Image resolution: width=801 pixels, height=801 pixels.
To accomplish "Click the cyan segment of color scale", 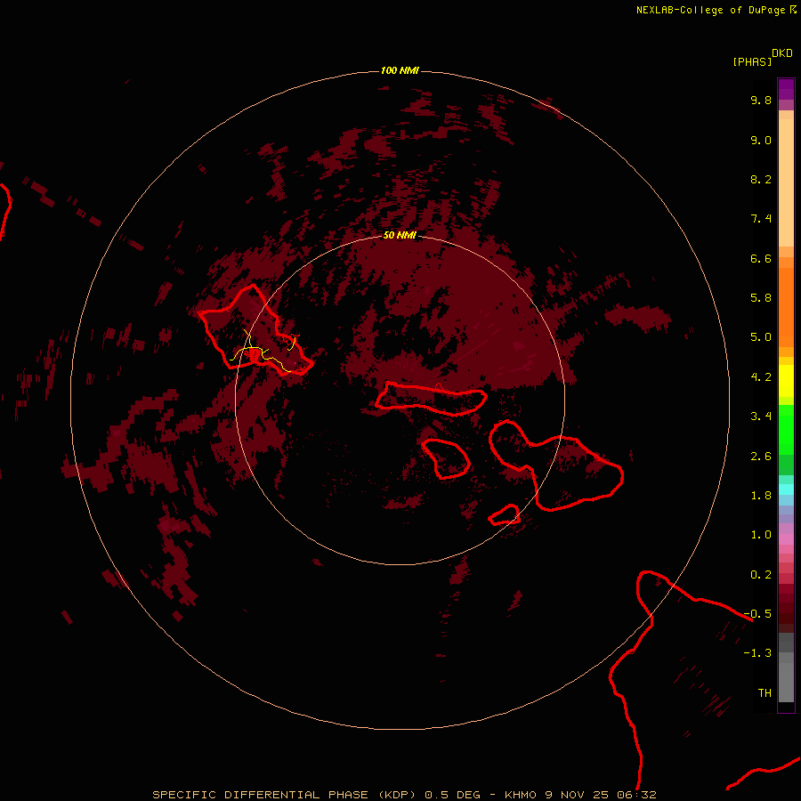I will 786,489.
